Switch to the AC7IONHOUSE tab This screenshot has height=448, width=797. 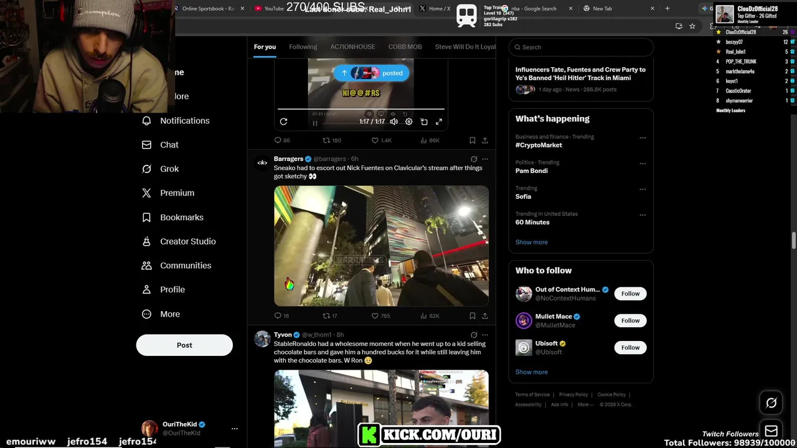coord(352,47)
